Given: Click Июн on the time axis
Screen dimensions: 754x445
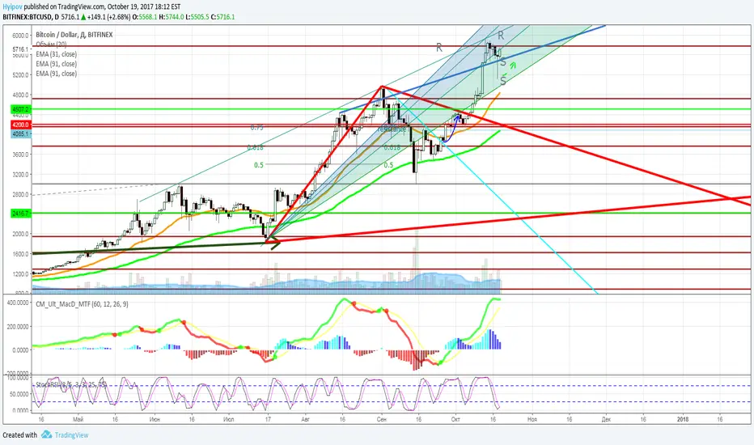Looking at the screenshot, I should [x=155, y=419].
